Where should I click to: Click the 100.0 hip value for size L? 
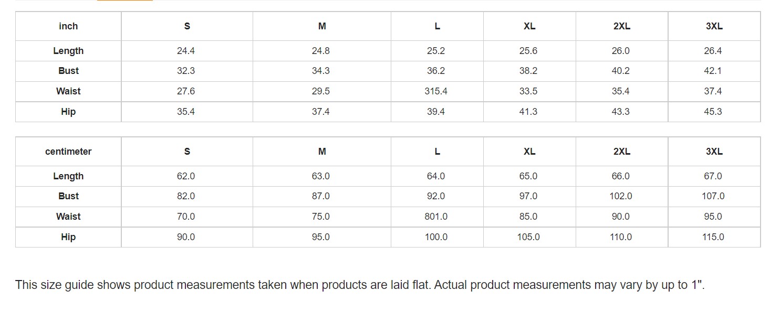[436, 237]
